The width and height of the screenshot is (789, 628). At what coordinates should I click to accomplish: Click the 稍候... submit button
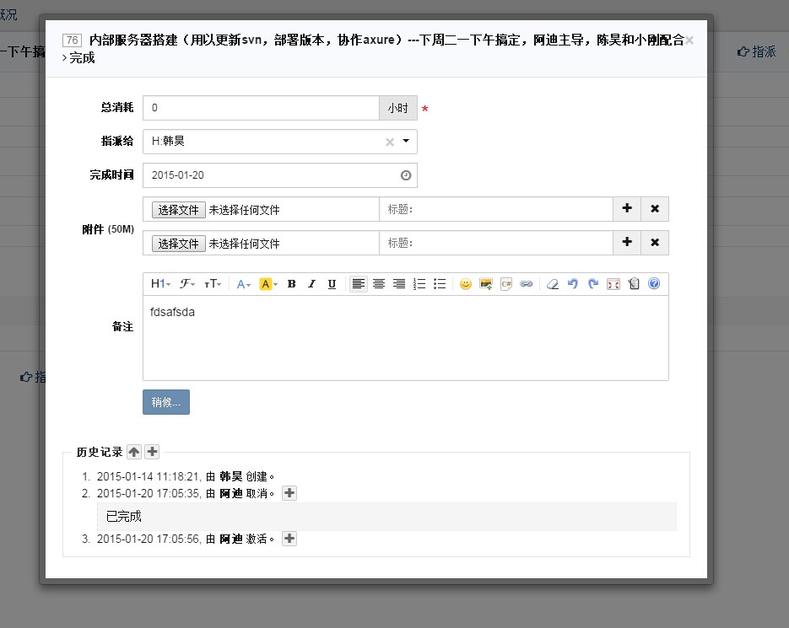click(166, 402)
